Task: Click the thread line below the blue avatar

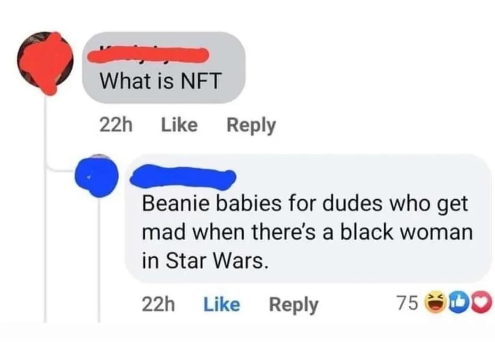Action: pos(99,259)
